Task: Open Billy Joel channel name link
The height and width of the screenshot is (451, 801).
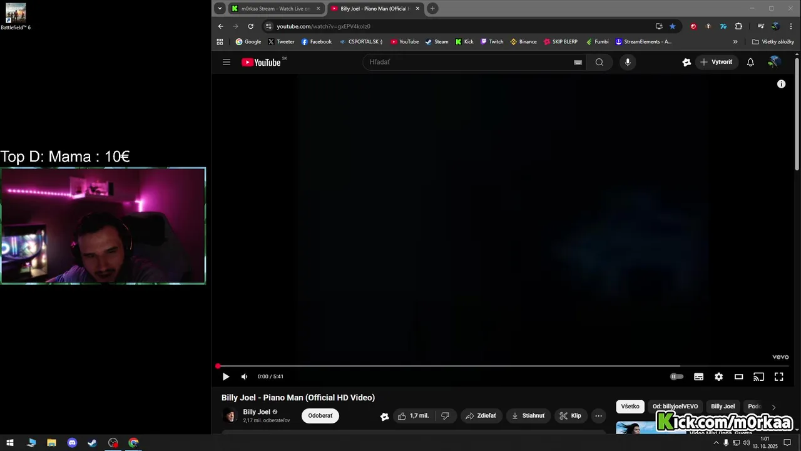Action: point(257,412)
